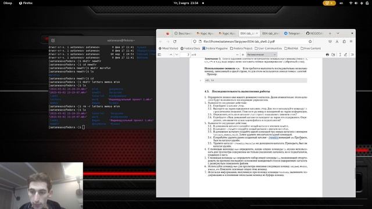
Task: Open the Firefox extensions menu
Action: tap(344, 41)
